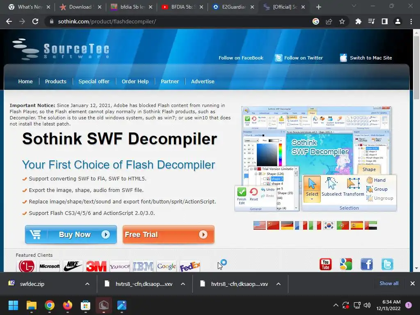Open File Explorer from the taskbar
This screenshot has width=420, height=315.
(31, 305)
